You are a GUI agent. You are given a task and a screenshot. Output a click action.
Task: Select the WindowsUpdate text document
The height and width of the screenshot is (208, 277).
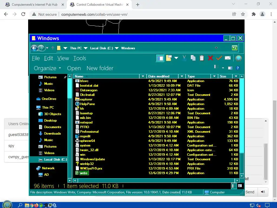(90, 159)
